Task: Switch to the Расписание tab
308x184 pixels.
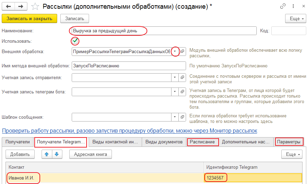Action: [203, 142]
